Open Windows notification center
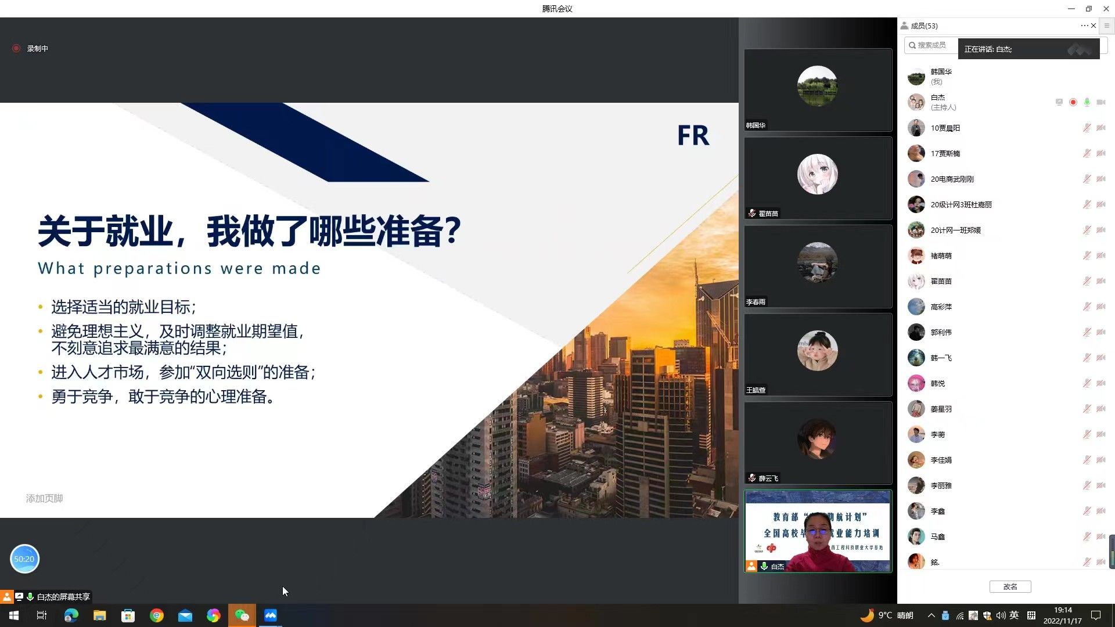The width and height of the screenshot is (1115, 627). click(x=1096, y=615)
